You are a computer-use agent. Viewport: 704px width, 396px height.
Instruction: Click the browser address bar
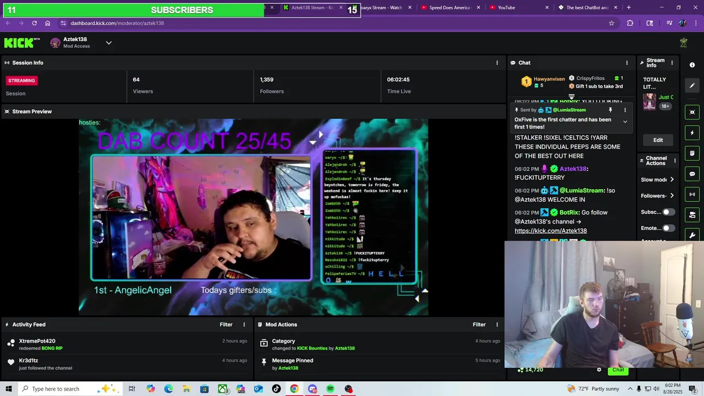tap(330, 23)
